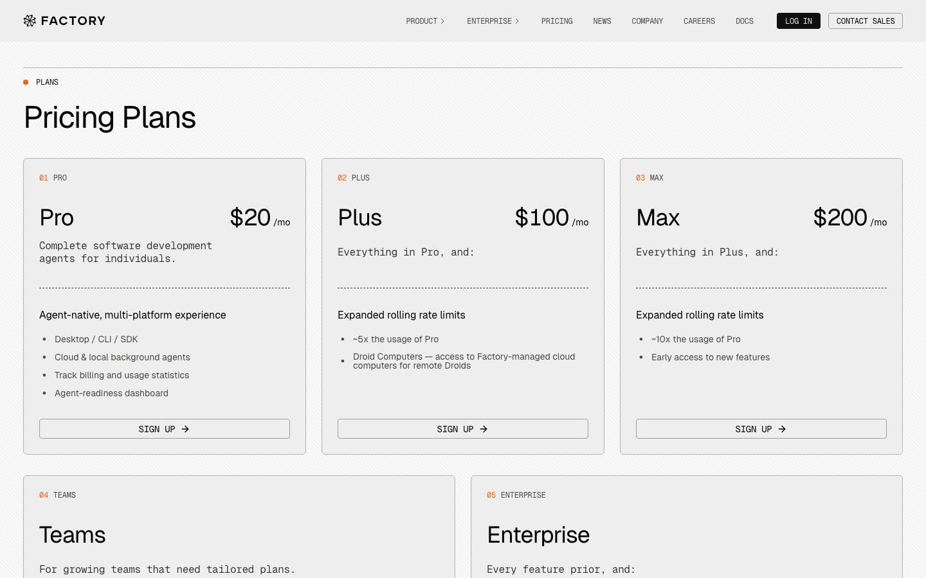Click the Enterprise plan heading
Image resolution: width=926 pixels, height=578 pixels.
coord(538,535)
